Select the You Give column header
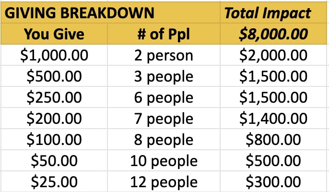Viewport: 329px width, 192px height. (x=54, y=34)
